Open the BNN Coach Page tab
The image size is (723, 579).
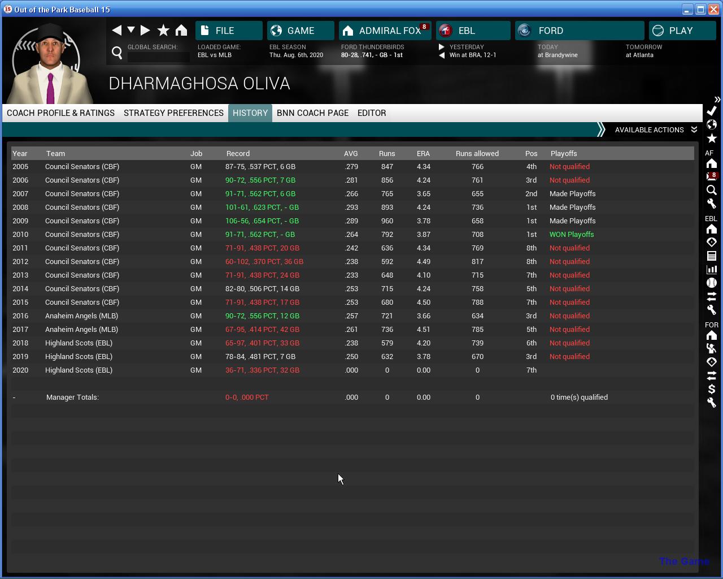click(x=312, y=113)
